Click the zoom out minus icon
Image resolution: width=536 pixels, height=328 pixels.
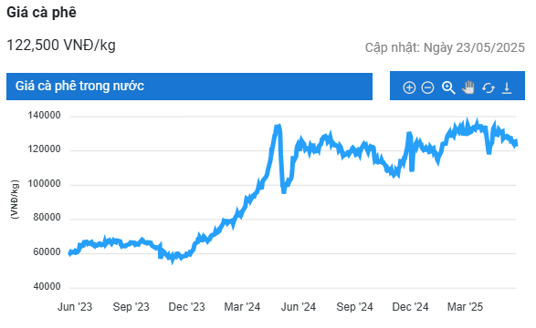tap(427, 87)
